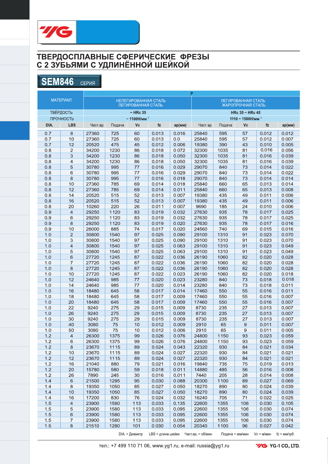The width and height of the screenshot is (328, 464).
Task: Click the ap value 0.056
Action: point(288,150)
